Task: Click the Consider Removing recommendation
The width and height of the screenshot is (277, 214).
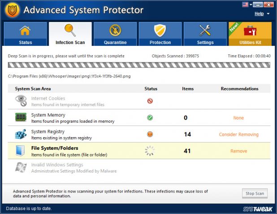Action: 238,134
